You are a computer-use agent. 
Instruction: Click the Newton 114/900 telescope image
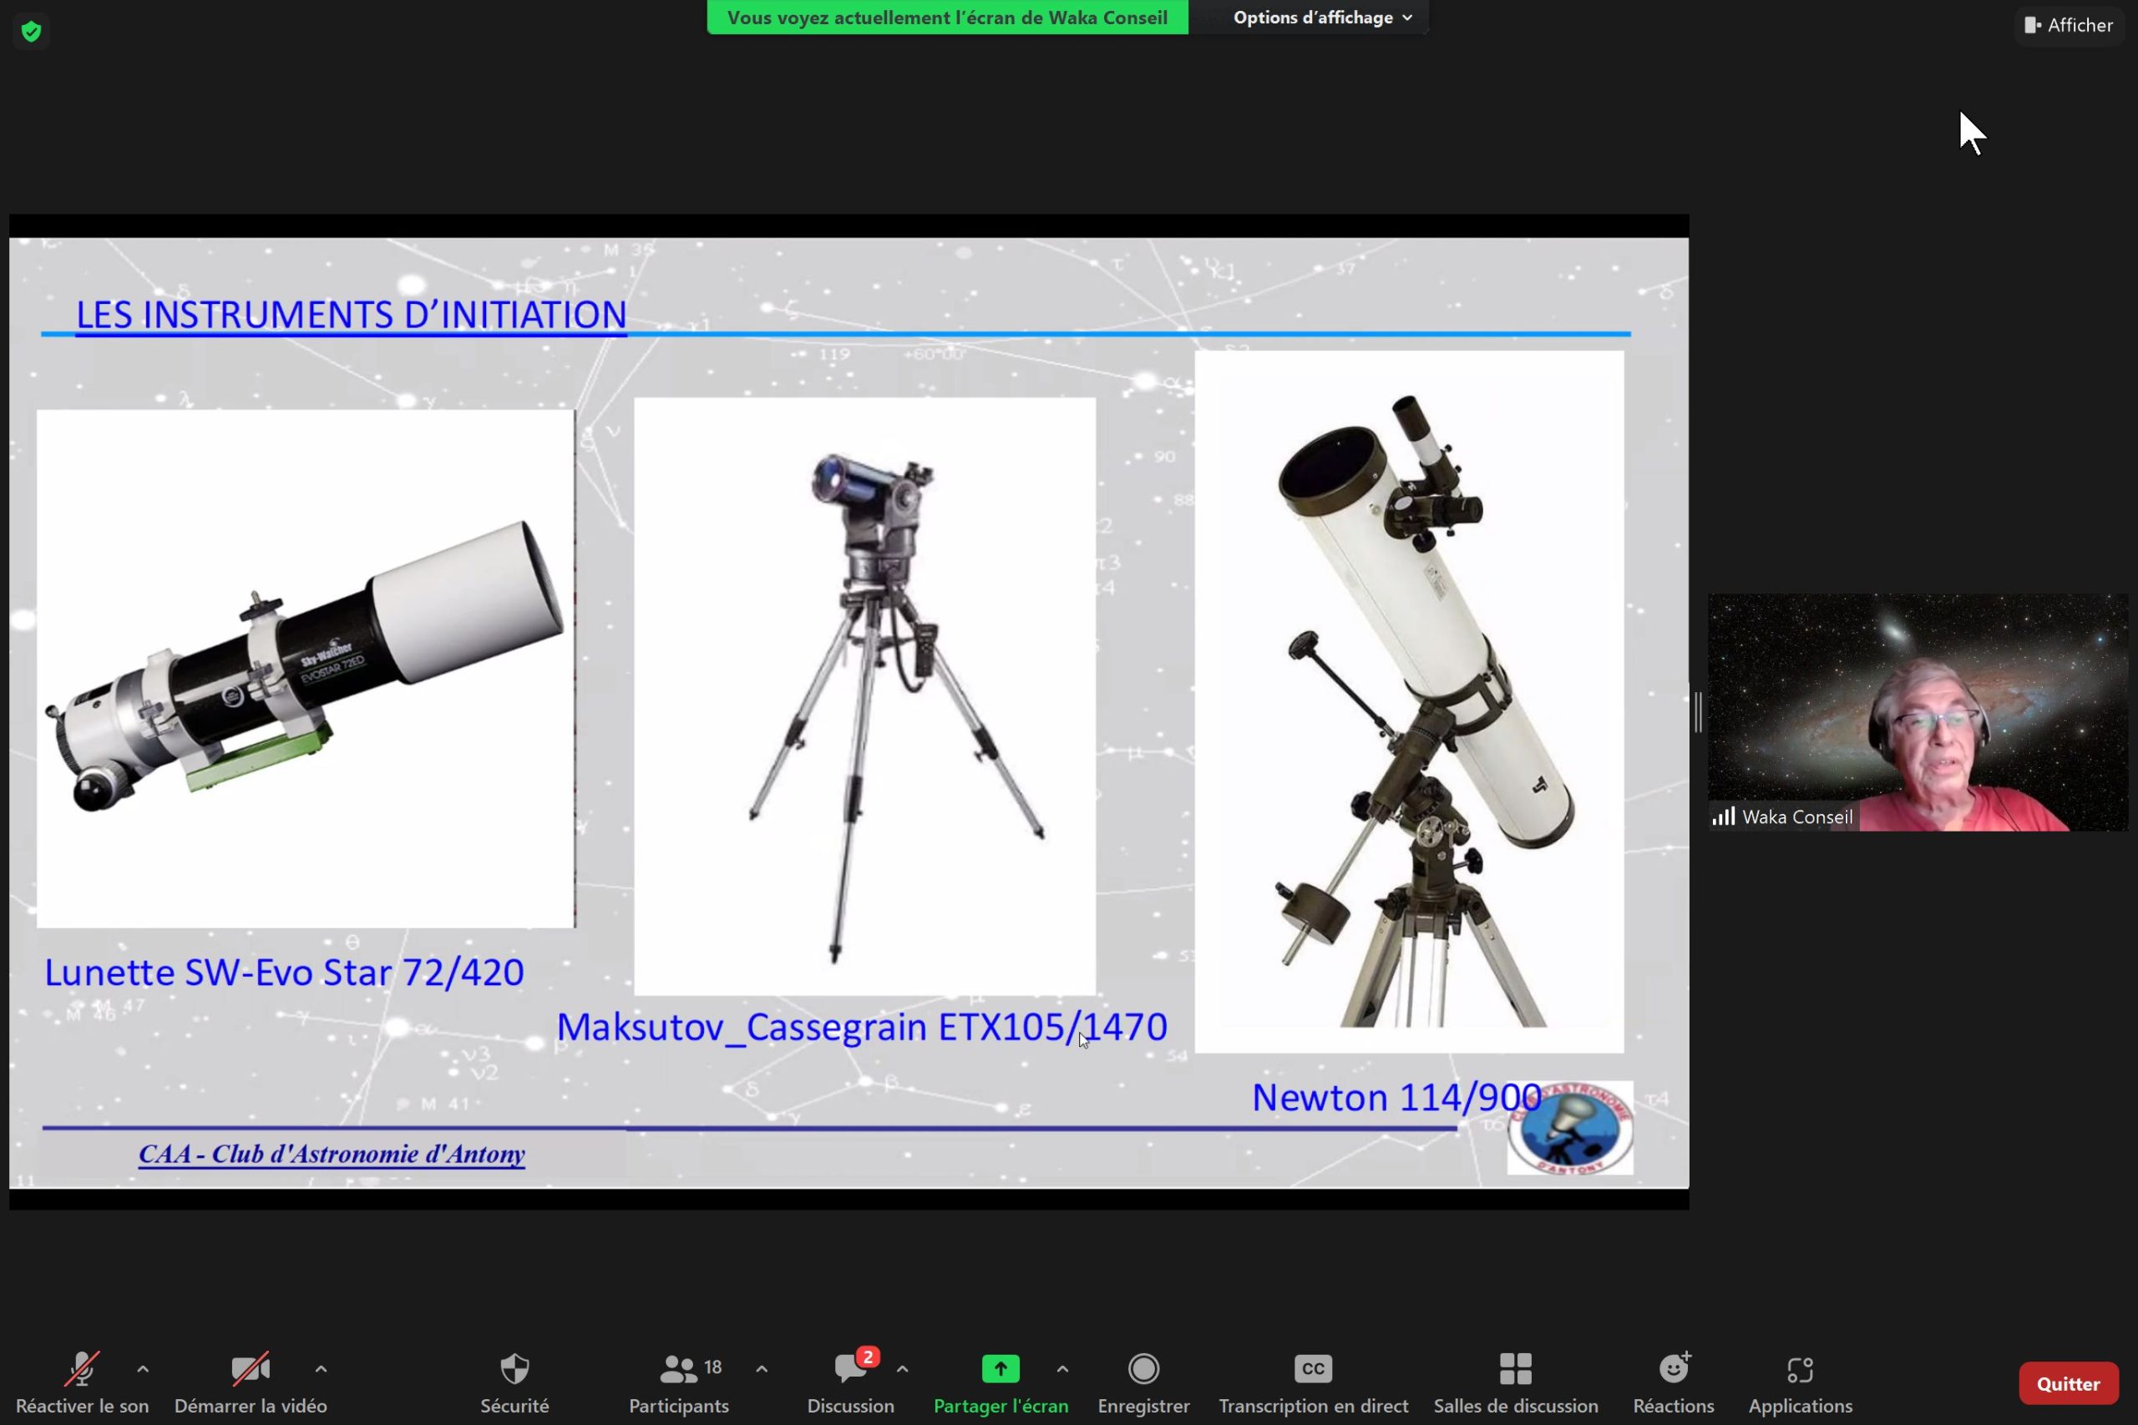pos(1409,701)
